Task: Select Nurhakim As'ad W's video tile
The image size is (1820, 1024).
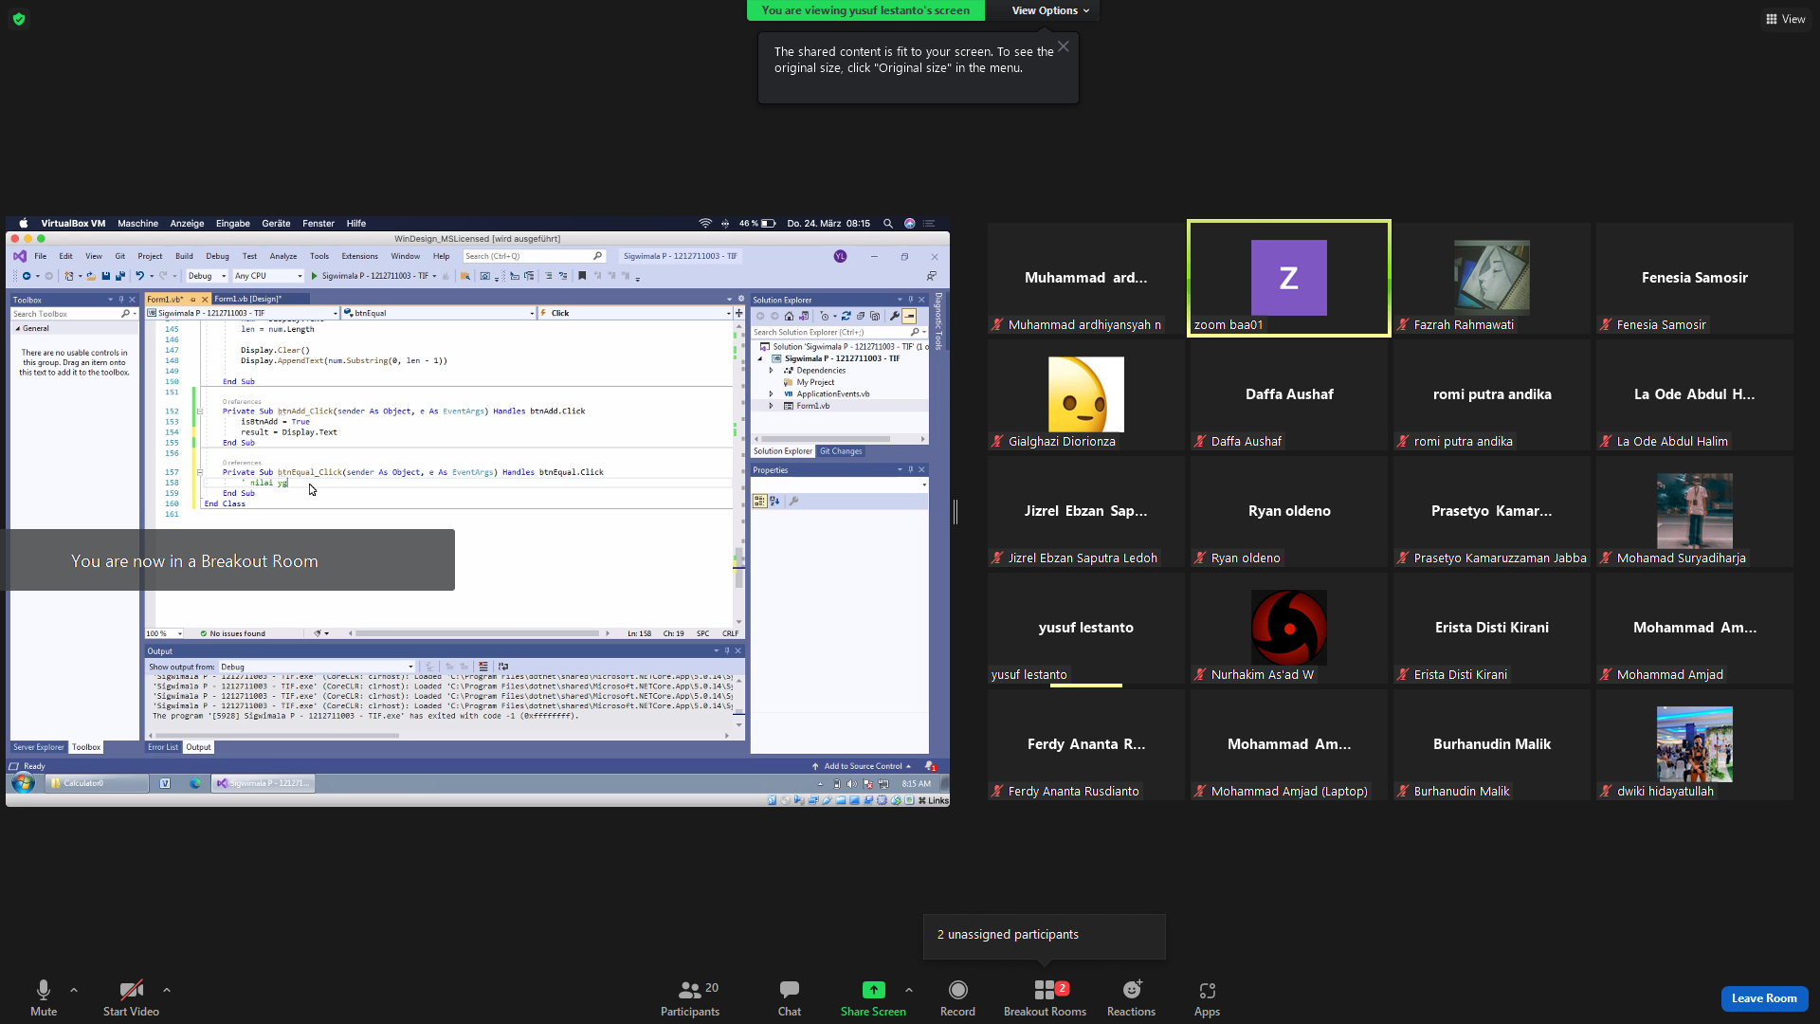Action: (x=1288, y=628)
